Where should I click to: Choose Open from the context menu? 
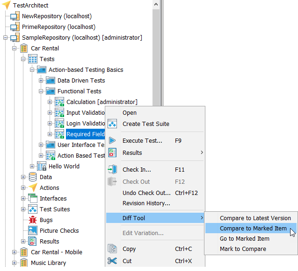tap(155, 112)
